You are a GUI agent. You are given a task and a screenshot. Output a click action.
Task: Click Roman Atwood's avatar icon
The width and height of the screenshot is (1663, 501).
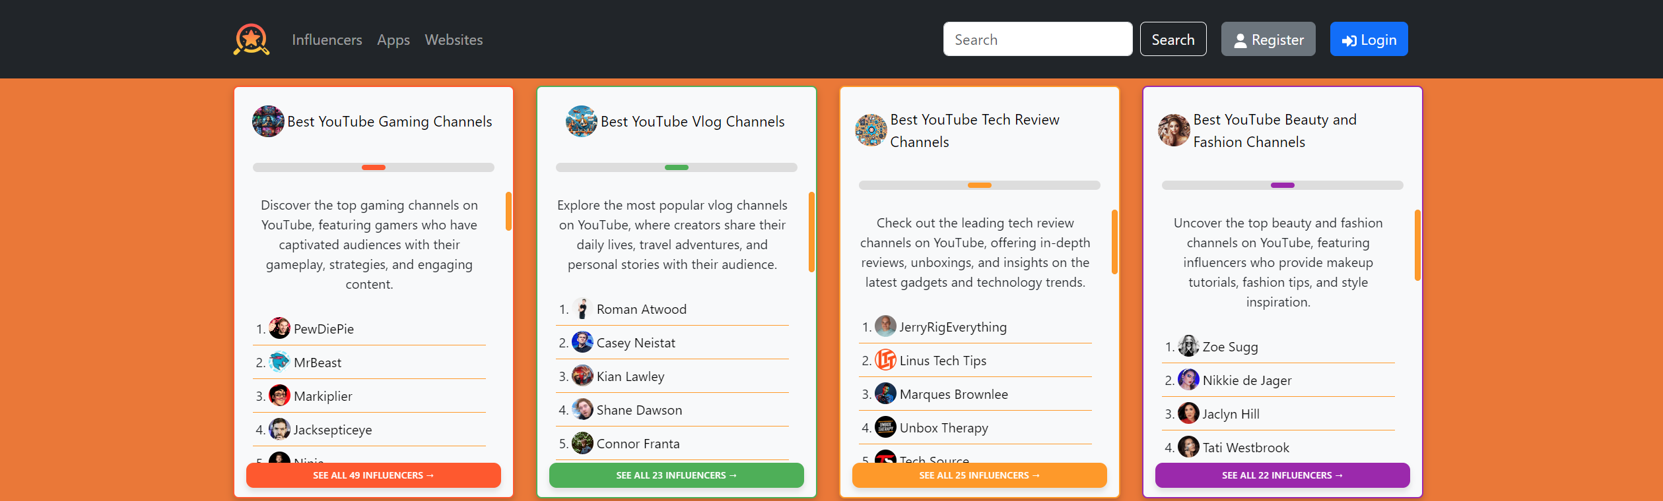pyautogui.click(x=582, y=308)
